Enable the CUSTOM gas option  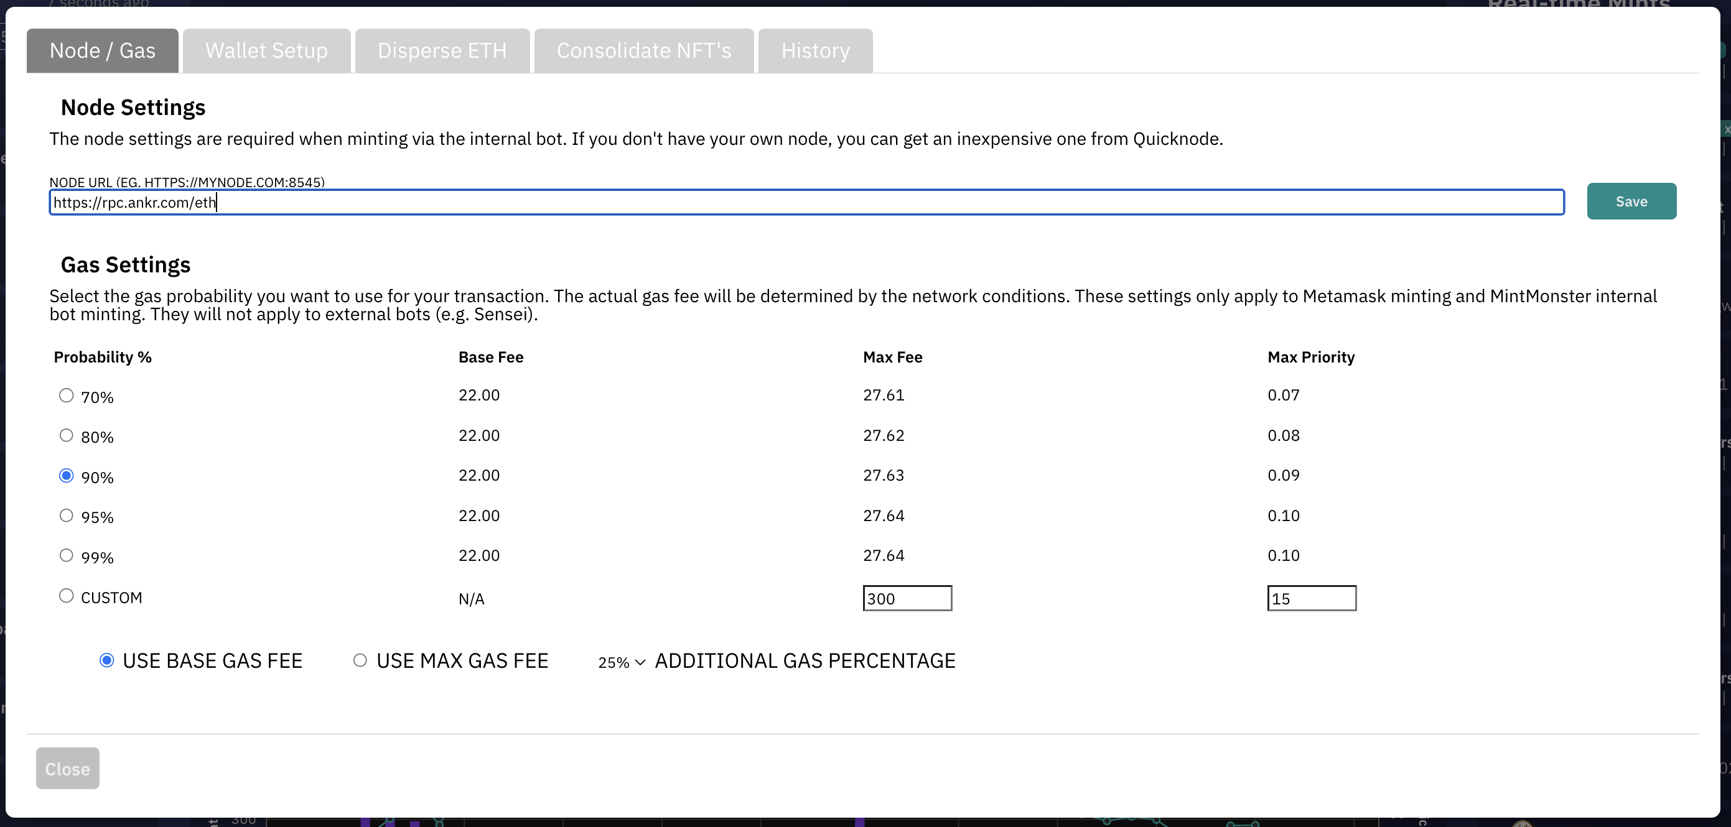(67, 596)
